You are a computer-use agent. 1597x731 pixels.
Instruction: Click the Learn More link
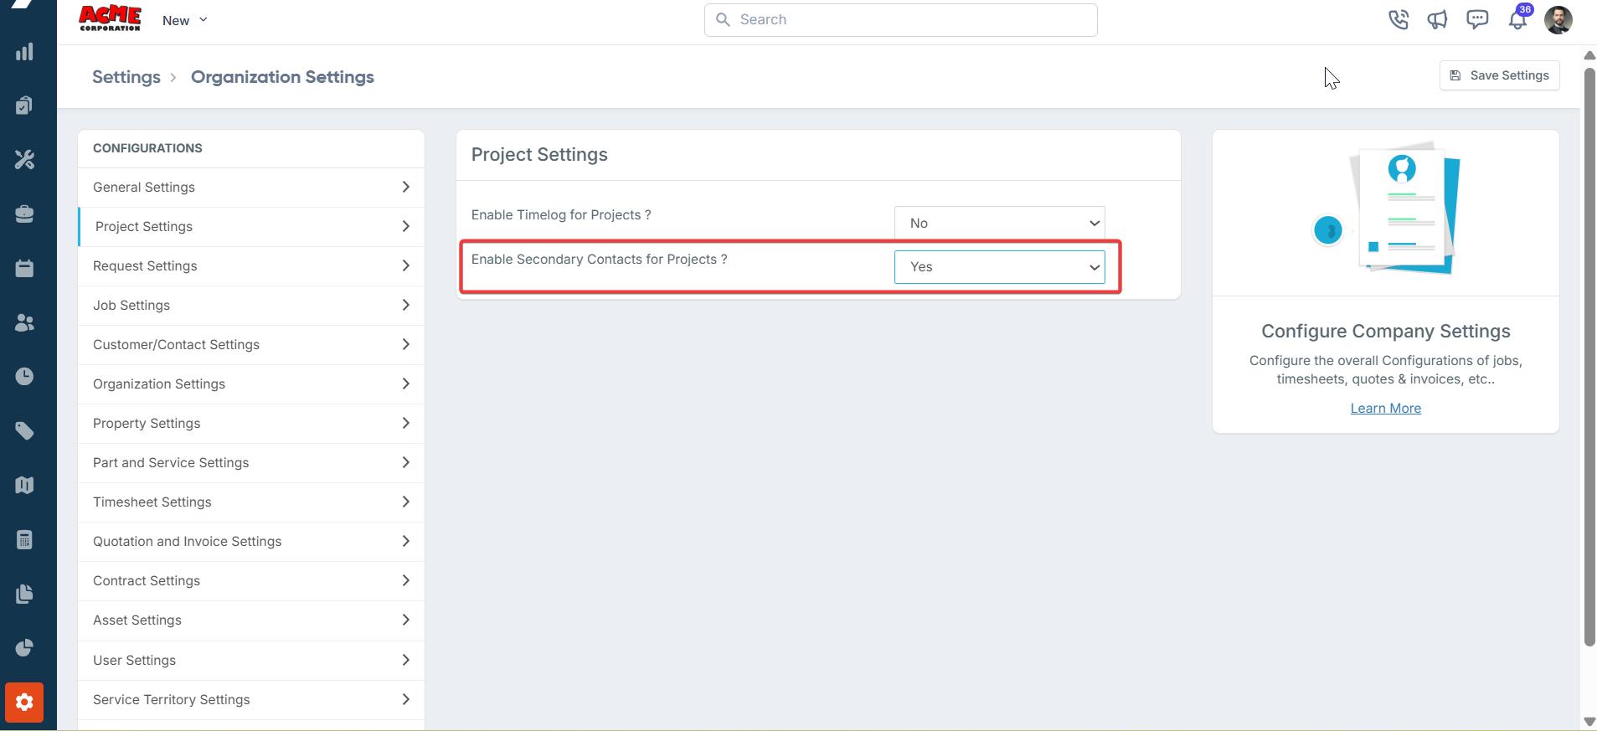[1385, 409]
